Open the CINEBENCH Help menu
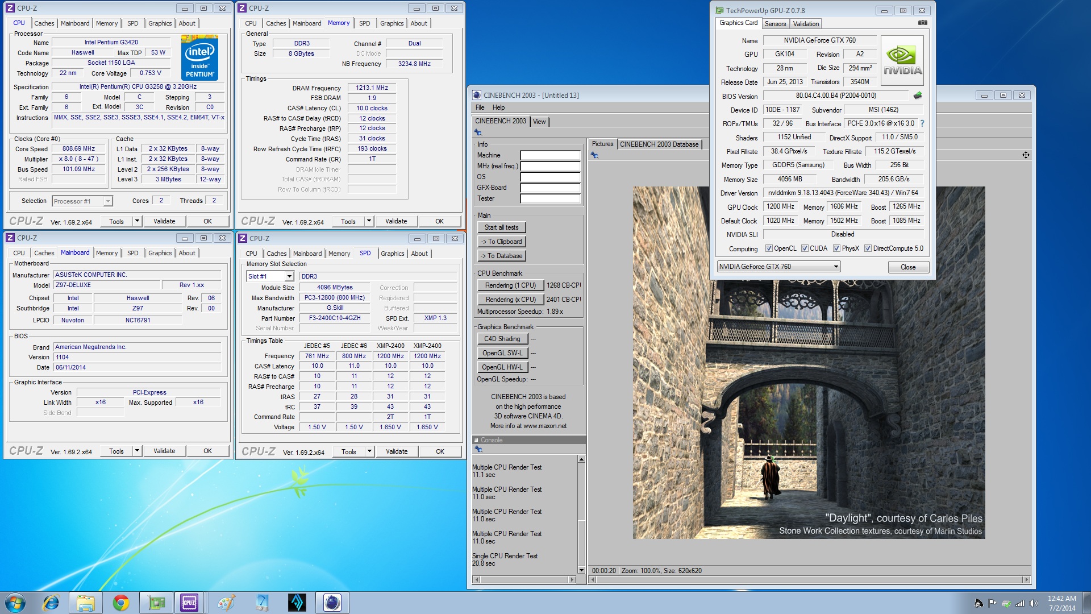This screenshot has width=1091, height=614. 498,107
